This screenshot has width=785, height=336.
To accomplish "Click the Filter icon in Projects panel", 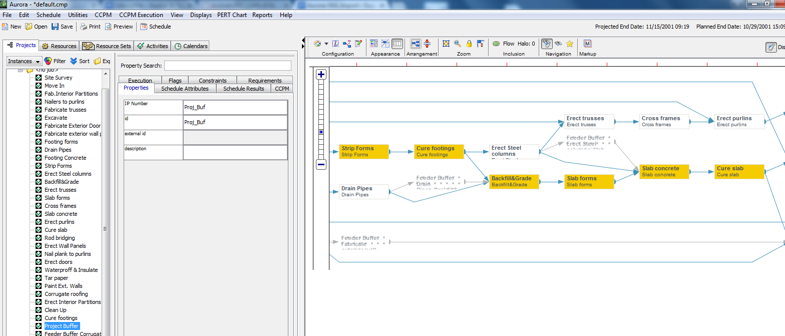I will [x=55, y=61].
